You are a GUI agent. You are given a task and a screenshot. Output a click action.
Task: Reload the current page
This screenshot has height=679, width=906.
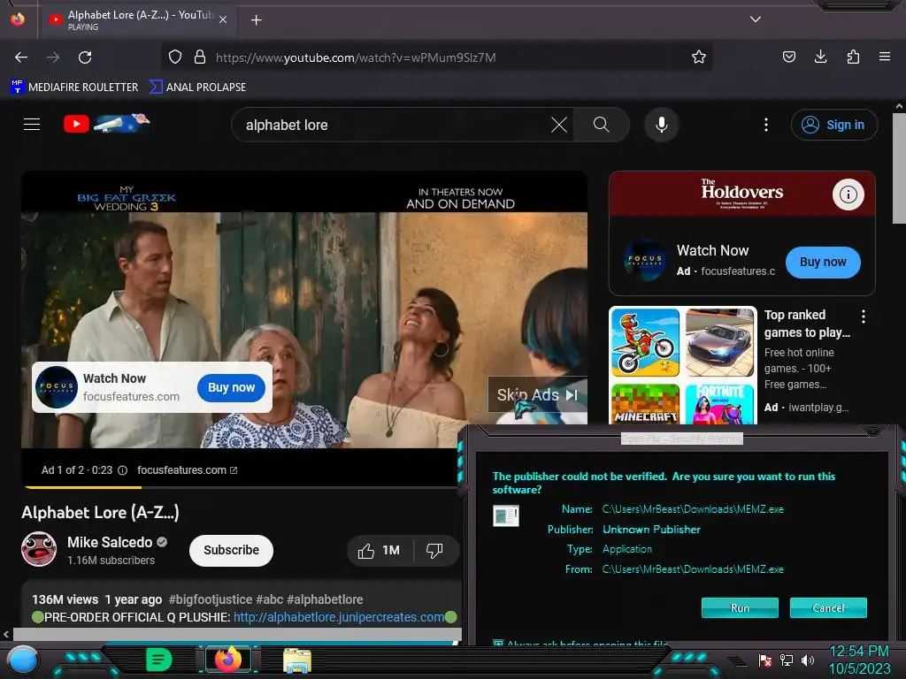point(85,57)
